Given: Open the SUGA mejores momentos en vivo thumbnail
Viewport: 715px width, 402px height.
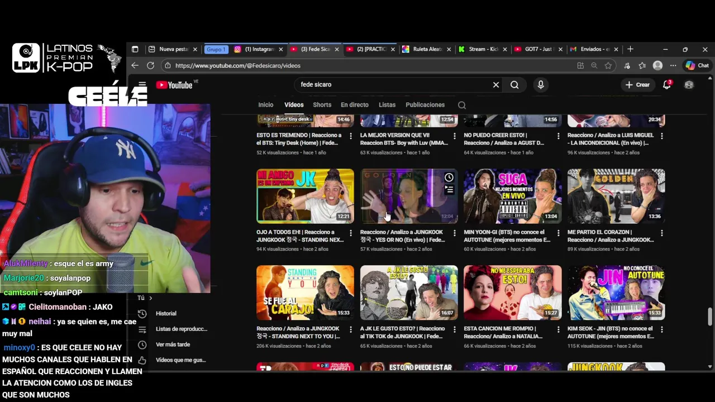Looking at the screenshot, I should click(512, 196).
